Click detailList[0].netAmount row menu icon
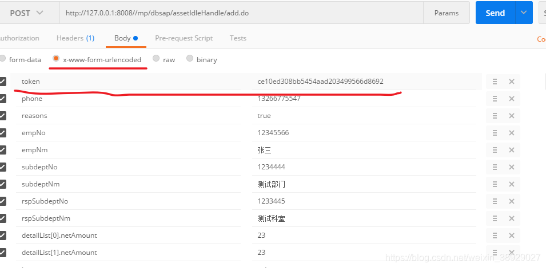 pyautogui.click(x=495, y=235)
